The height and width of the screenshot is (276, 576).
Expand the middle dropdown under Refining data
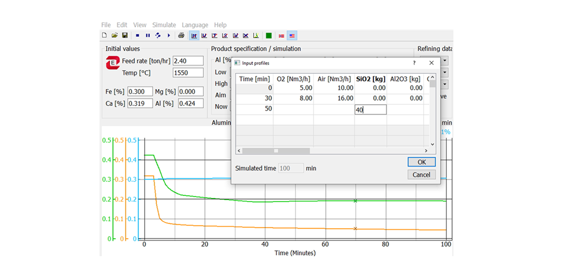[445, 73]
